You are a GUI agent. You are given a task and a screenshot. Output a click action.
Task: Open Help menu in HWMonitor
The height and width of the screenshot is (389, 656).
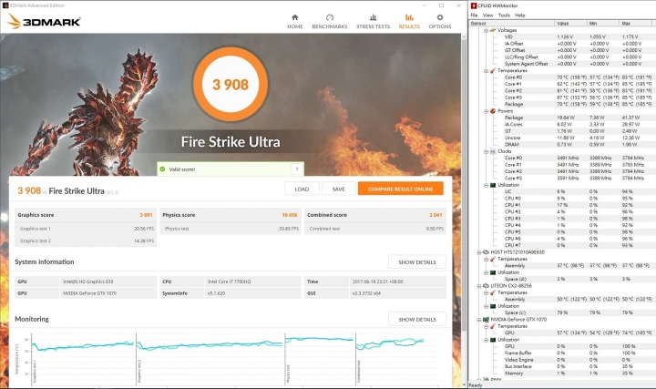click(x=520, y=15)
